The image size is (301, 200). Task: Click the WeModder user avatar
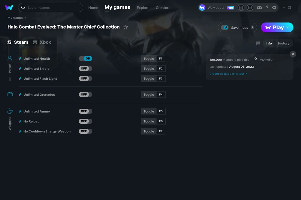point(202,7)
